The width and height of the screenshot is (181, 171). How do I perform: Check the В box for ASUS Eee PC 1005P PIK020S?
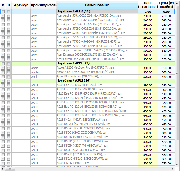click(x=3, y=85)
